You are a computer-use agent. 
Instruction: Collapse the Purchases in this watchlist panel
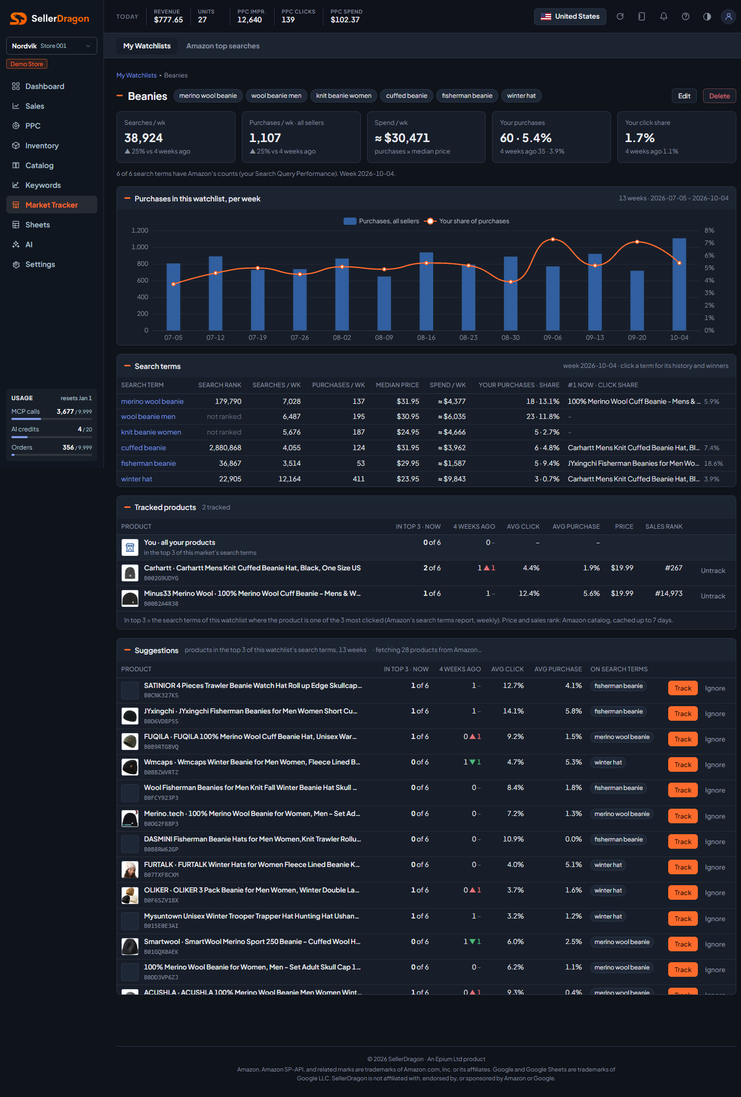(127, 198)
